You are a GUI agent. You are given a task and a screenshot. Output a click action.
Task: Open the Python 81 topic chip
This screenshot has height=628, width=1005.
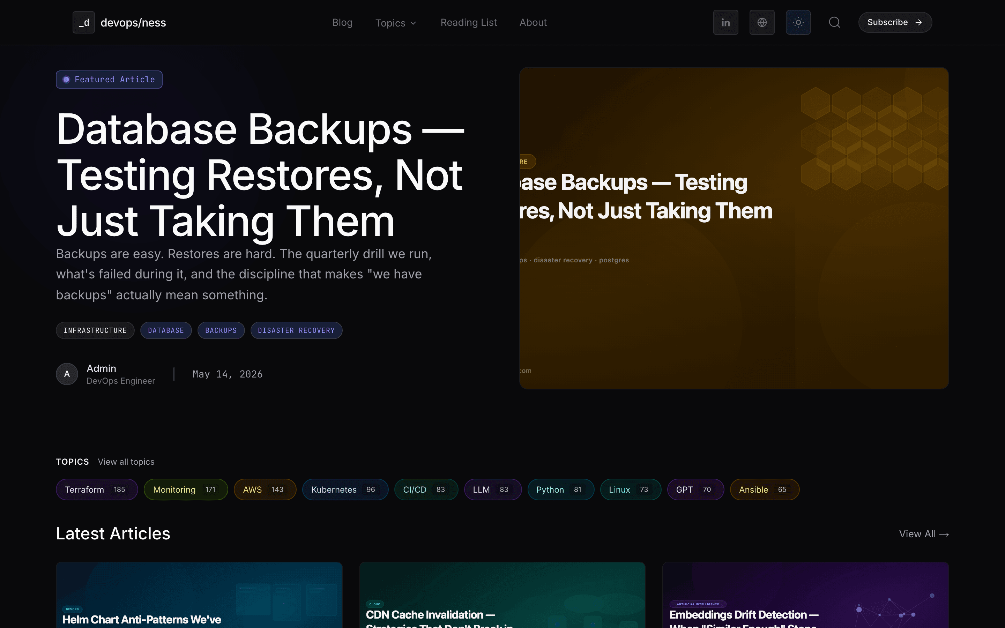tap(561, 489)
